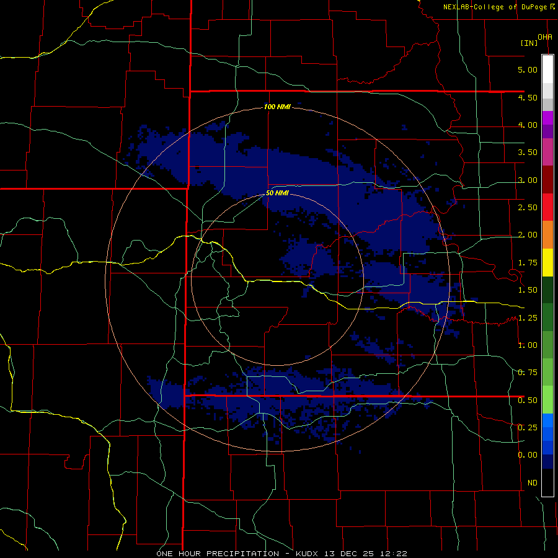558x558 pixels.
Task: Select the 5.00 legend value
Action: coord(528,69)
